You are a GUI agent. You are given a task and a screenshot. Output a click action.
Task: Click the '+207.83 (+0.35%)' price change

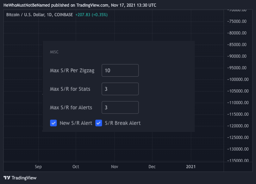click(x=92, y=15)
